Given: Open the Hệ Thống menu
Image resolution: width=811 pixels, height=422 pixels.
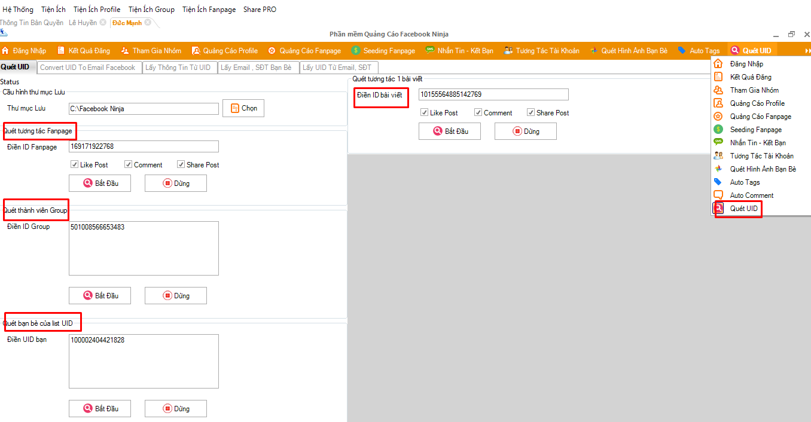Looking at the screenshot, I should pos(18,10).
